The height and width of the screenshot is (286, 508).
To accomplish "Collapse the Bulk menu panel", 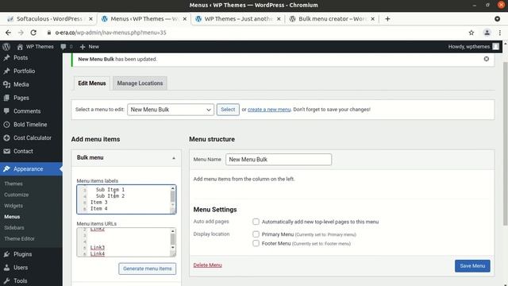I will [x=174, y=158].
